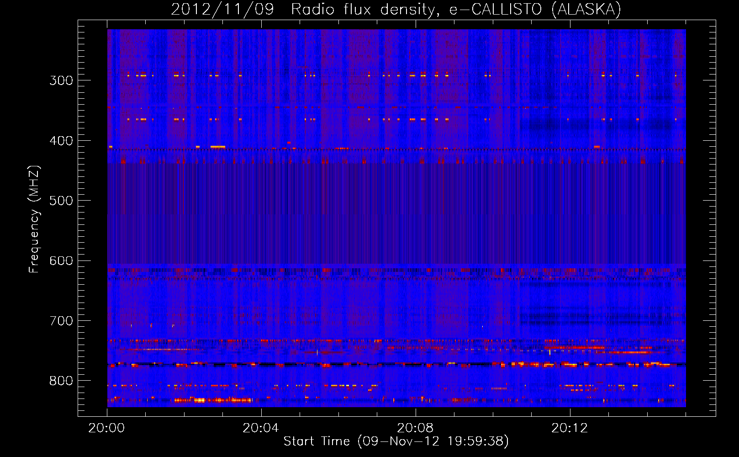The width and height of the screenshot is (739, 457).
Task: Click the "600" frequency tick label
Action: pos(61,261)
